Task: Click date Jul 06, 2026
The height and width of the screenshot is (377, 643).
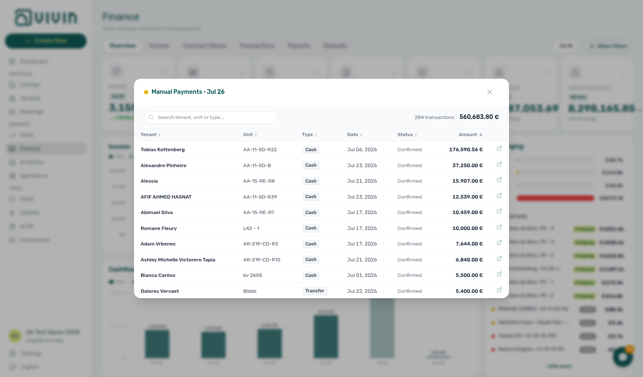Action: point(362,150)
